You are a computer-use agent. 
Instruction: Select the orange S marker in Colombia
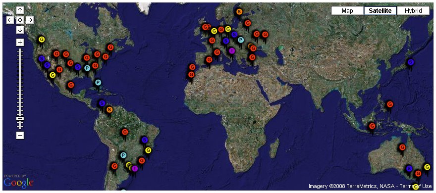pos(109,110)
